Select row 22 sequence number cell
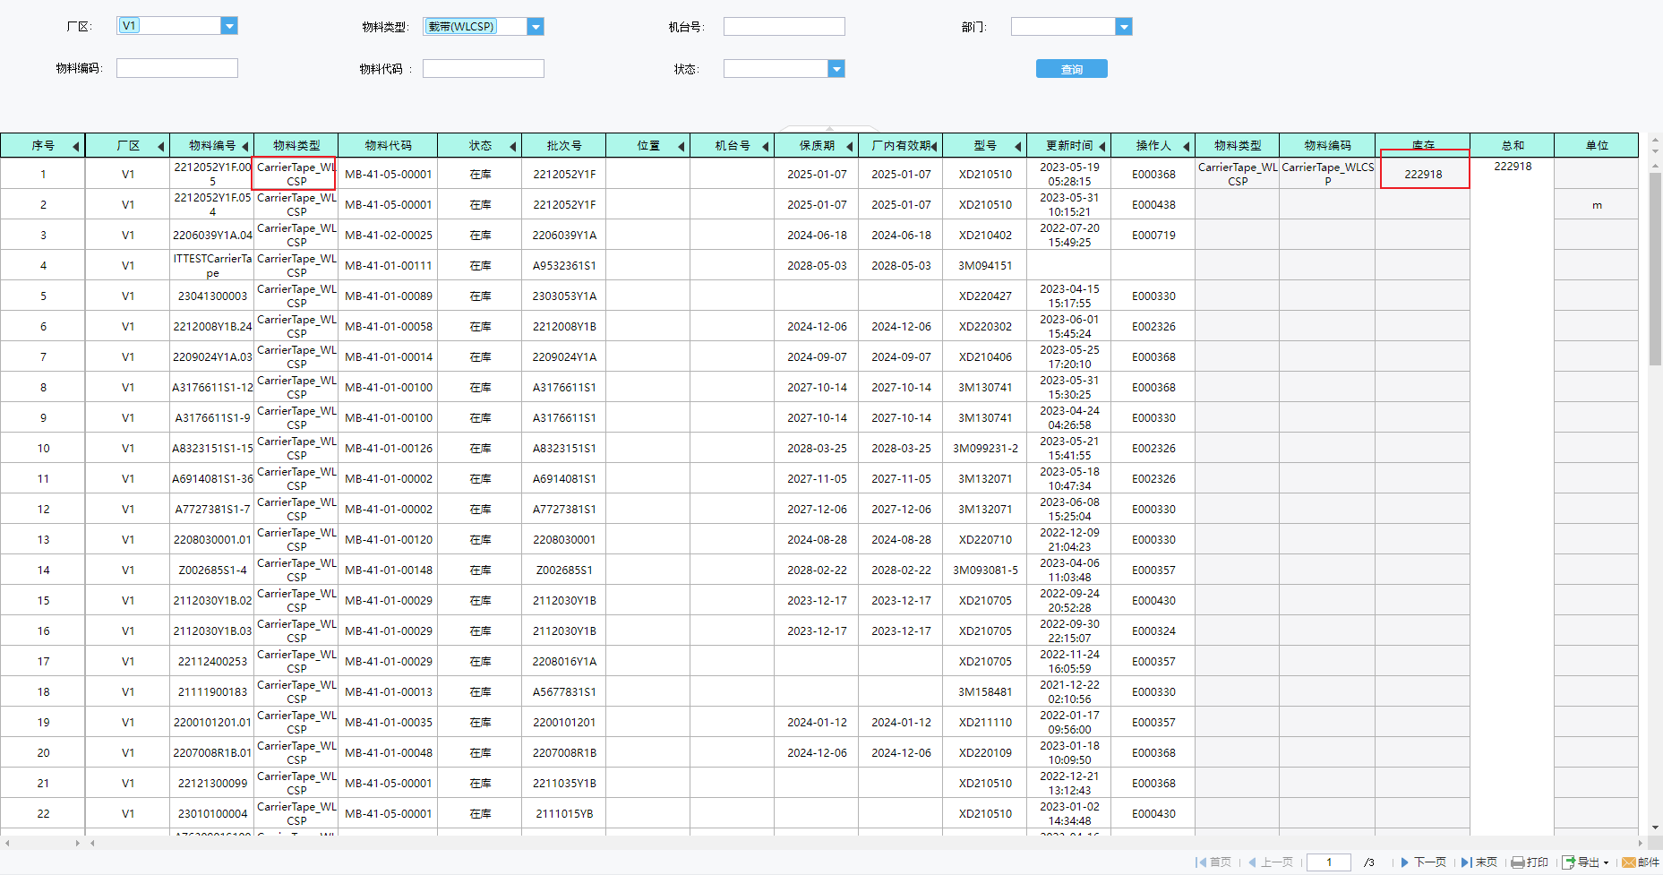This screenshot has width=1663, height=875. pos(43,814)
